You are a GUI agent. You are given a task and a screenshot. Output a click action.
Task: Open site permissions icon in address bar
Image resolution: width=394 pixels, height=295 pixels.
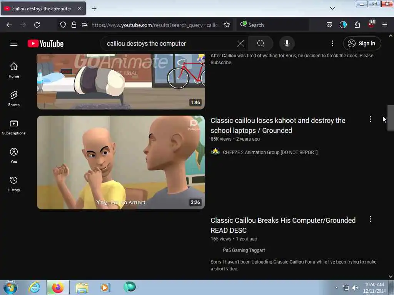pos(85,25)
